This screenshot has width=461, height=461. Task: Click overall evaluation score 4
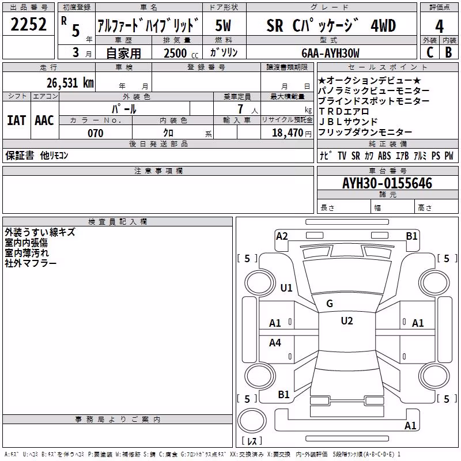point(439,26)
